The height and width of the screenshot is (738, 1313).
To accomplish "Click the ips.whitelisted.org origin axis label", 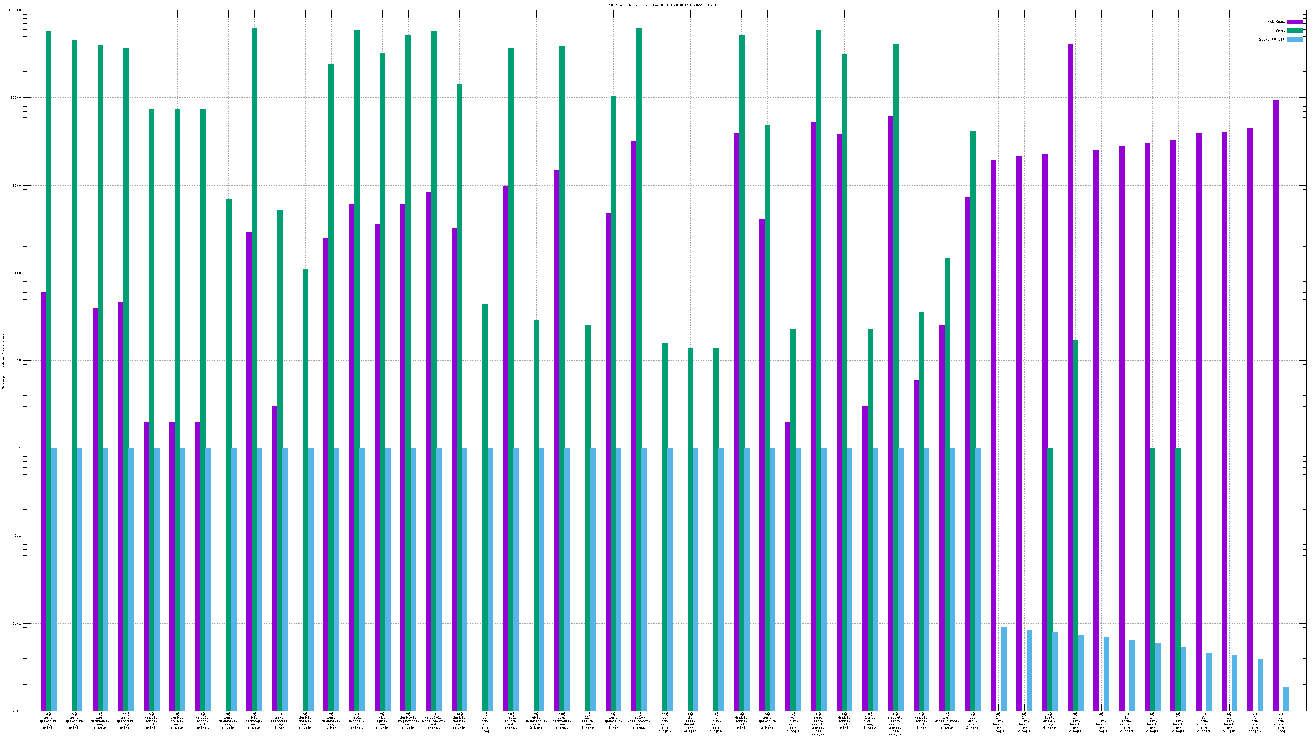I will coord(947,721).
